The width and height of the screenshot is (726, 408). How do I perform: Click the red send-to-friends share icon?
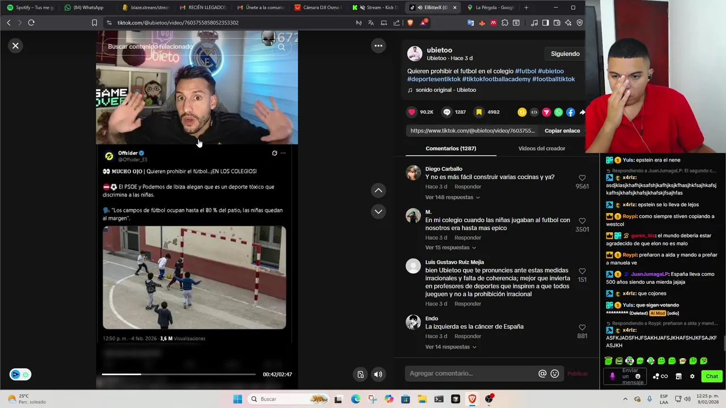(546, 112)
